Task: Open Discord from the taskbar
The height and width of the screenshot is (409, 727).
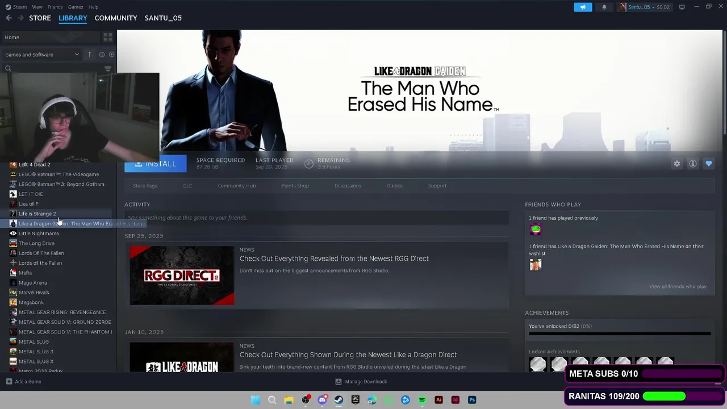Action: (x=322, y=400)
